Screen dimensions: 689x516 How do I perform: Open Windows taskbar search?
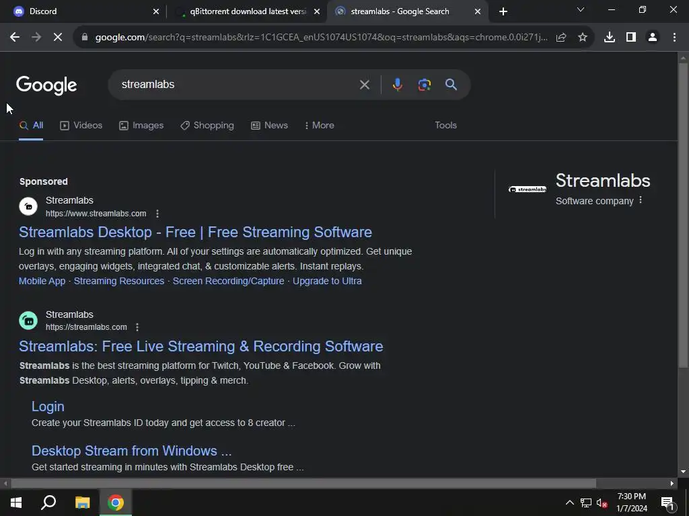pos(48,503)
